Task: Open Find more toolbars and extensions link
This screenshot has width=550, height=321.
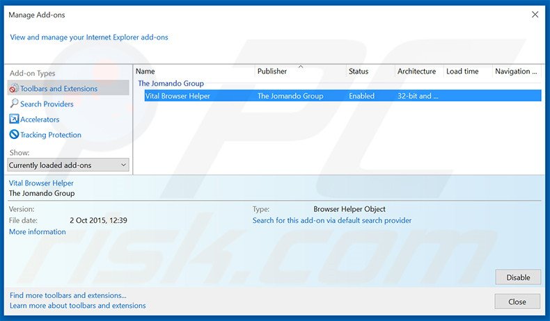Action: pyautogui.click(x=68, y=295)
